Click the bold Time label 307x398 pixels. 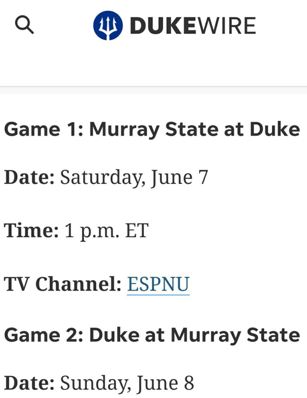31,230
